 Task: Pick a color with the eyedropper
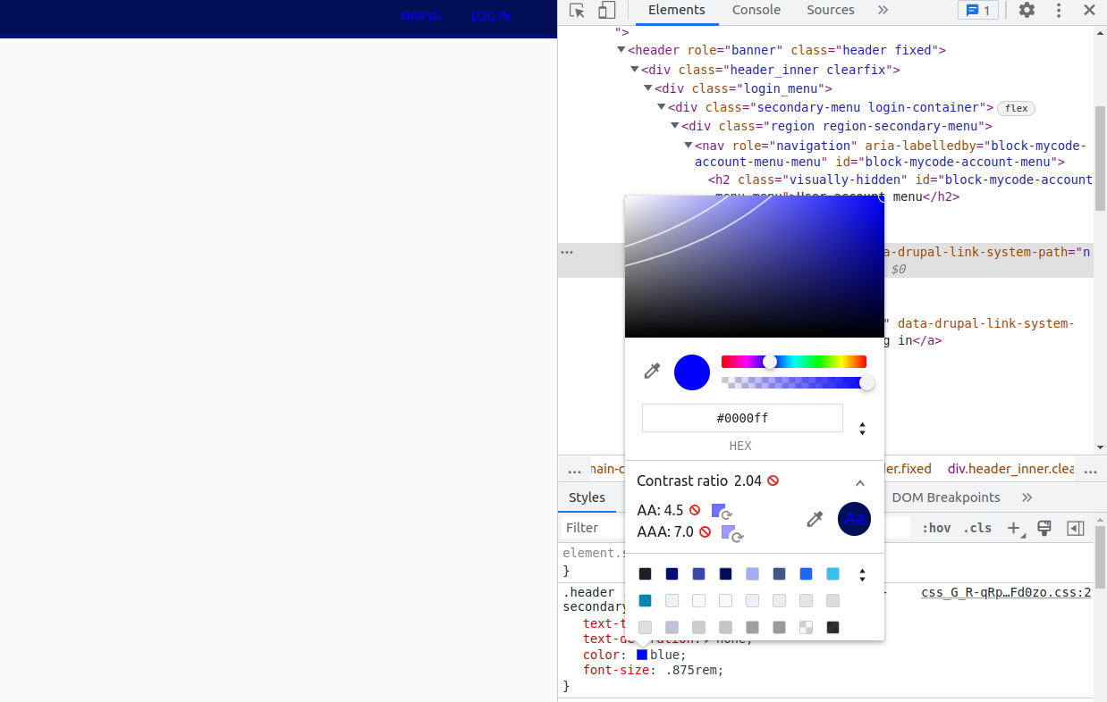pyautogui.click(x=652, y=372)
